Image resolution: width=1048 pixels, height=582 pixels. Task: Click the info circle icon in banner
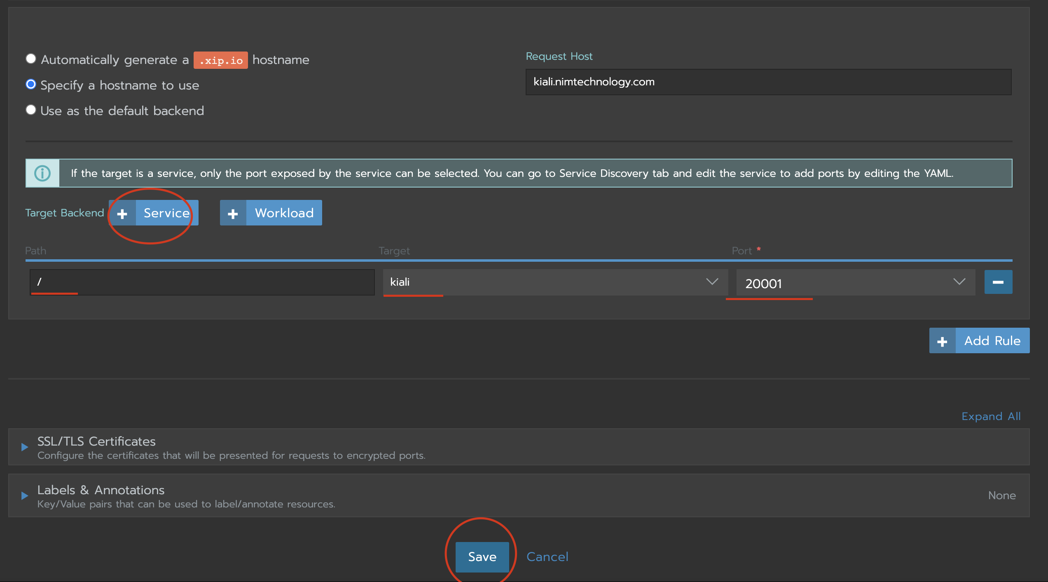point(42,173)
